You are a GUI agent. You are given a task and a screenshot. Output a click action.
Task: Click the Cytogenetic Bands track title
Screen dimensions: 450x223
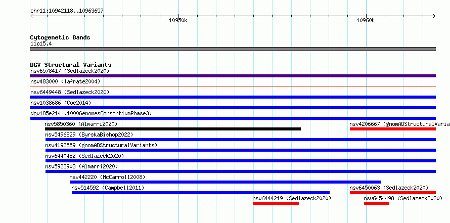tap(60, 37)
